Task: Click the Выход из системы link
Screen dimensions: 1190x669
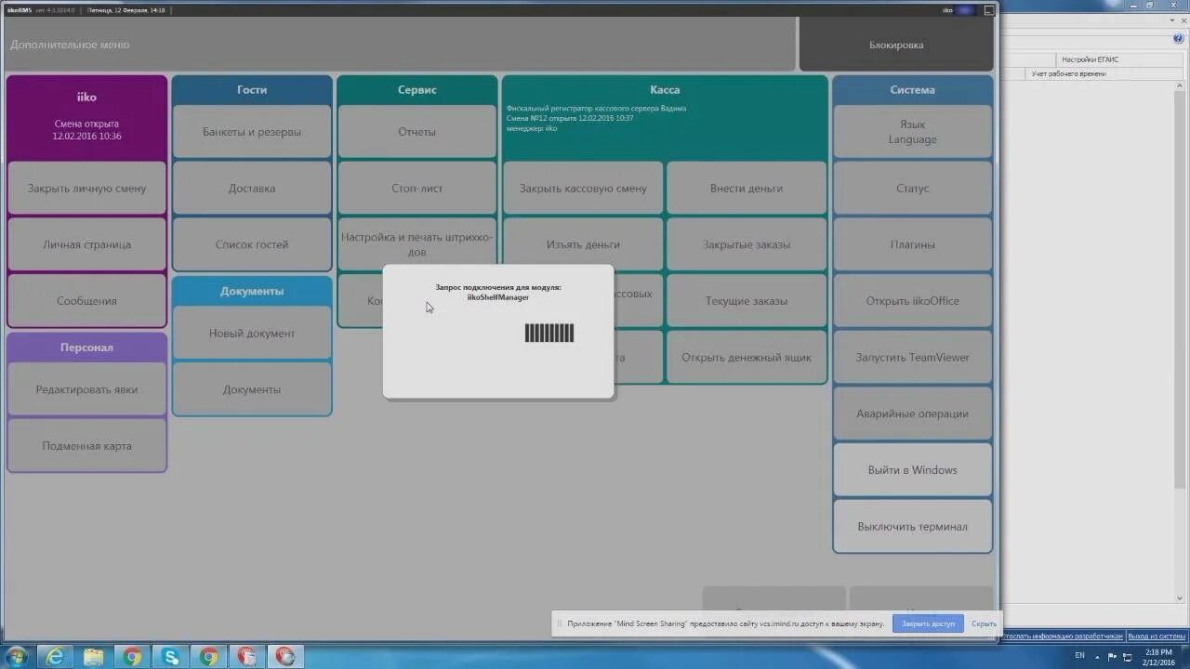Action: (x=1156, y=636)
